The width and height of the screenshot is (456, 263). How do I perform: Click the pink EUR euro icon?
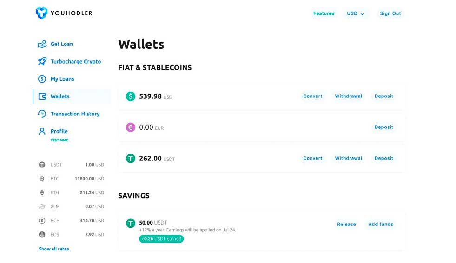click(131, 127)
